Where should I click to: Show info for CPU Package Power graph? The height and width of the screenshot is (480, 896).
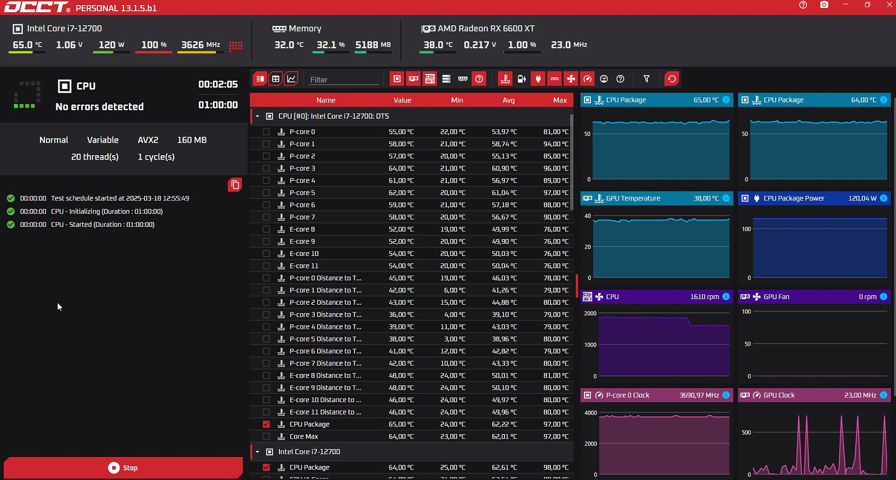[x=884, y=198]
